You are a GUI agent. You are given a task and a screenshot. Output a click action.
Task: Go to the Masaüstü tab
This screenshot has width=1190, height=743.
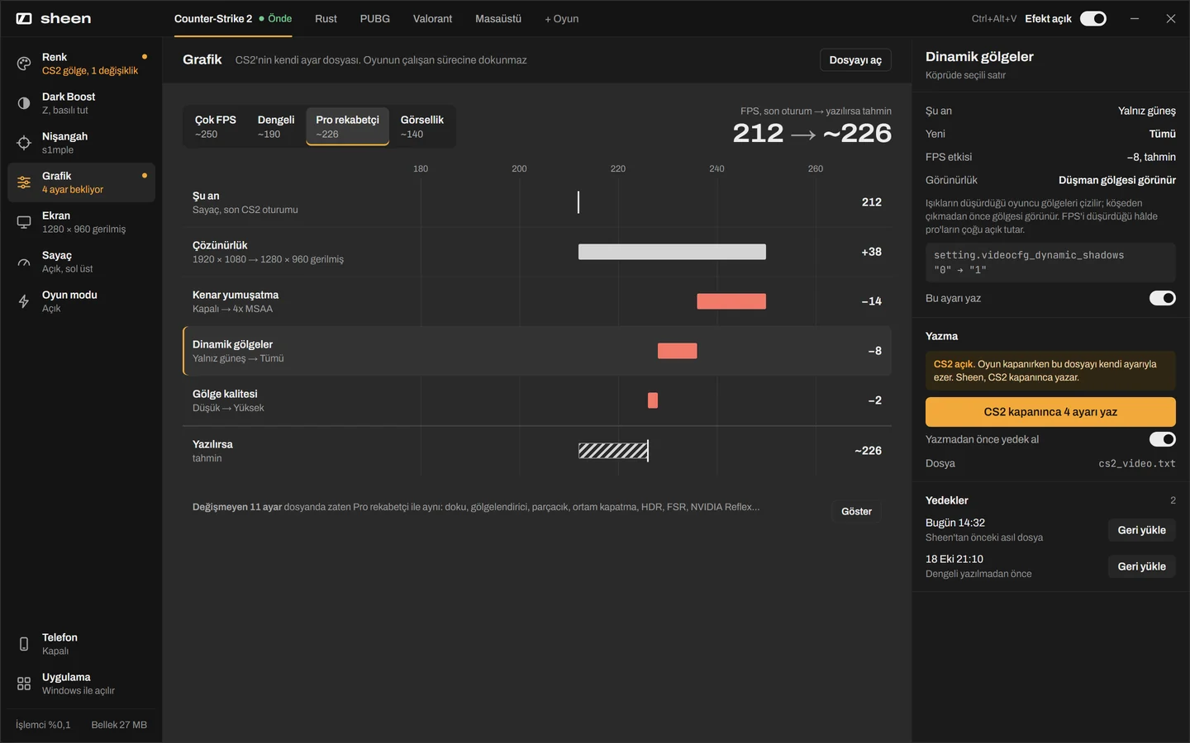pos(498,18)
